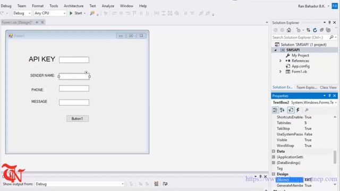Screen dimensions: 340x191
Task: Pin the Solution Explorer panel
Action: (329, 22)
